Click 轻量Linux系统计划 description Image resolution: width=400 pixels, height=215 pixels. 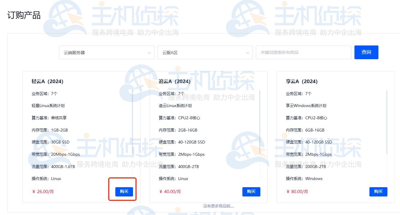48,106
